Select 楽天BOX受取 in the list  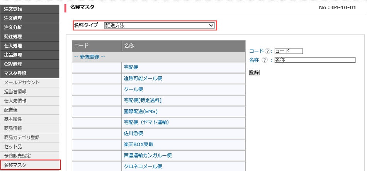click(x=139, y=144)
